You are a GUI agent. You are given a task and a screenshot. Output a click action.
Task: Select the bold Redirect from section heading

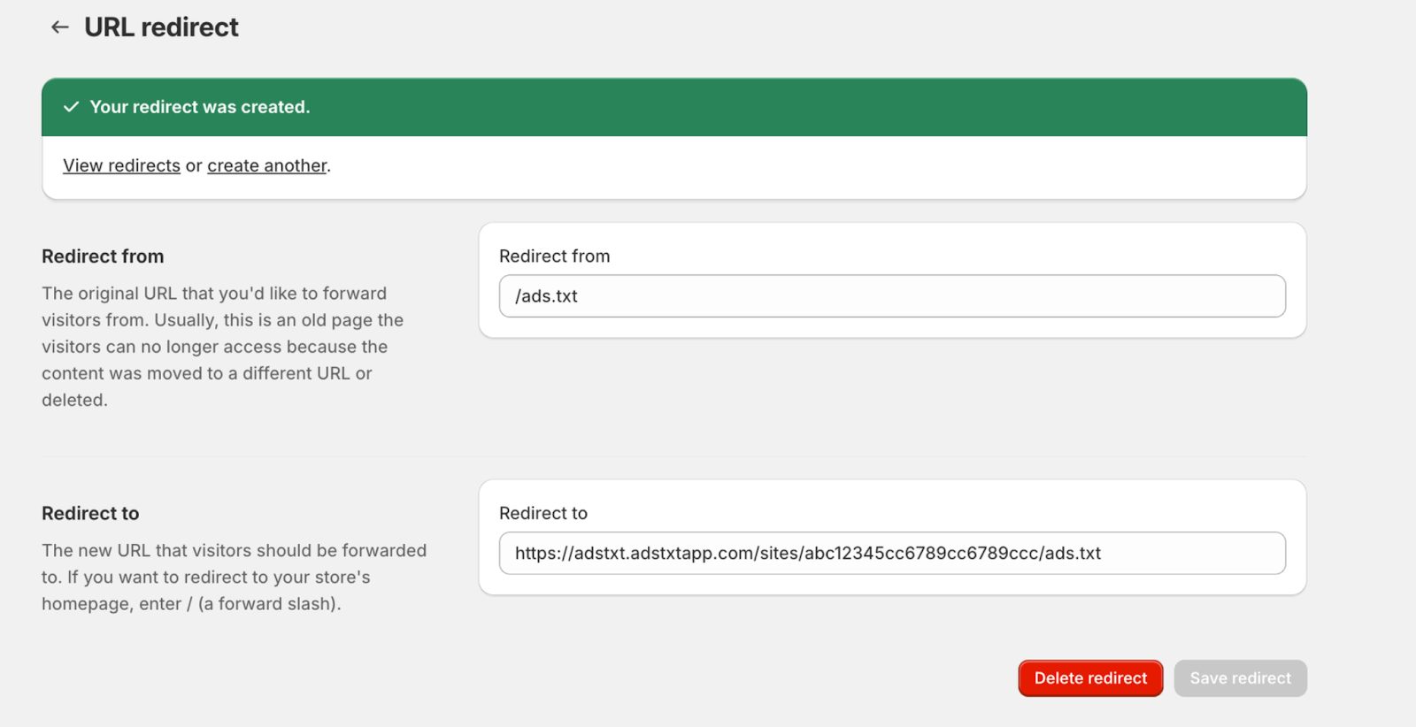pos(103,256)
